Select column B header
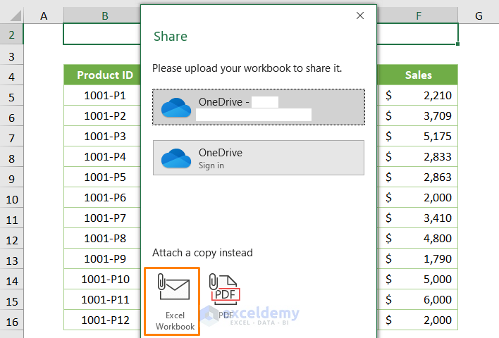The width and height of the screenshot is (499, 338). (x=104, y=15)
